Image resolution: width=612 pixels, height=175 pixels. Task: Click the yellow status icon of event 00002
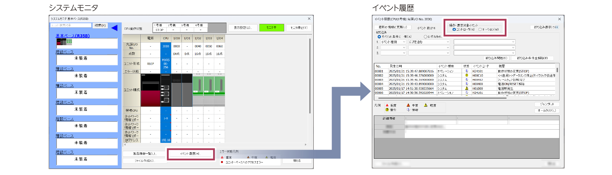point(466,75)
